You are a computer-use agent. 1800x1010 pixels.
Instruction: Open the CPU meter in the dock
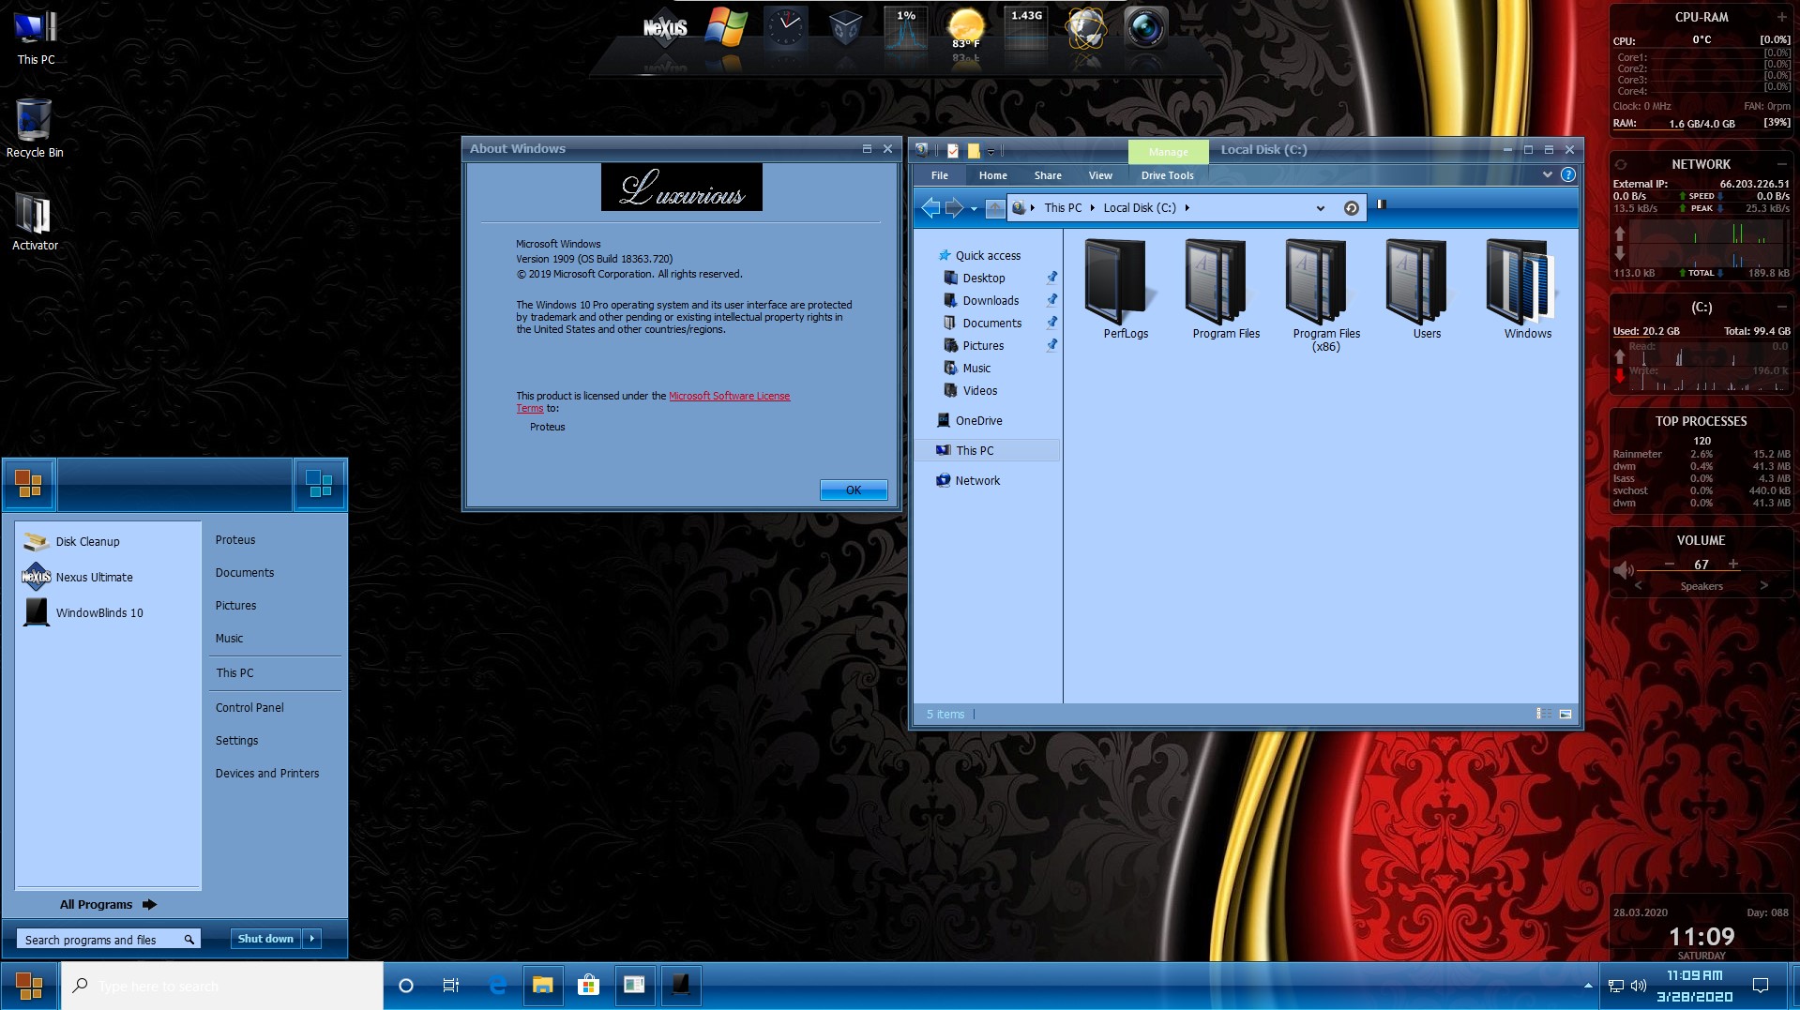coord(905,28)
